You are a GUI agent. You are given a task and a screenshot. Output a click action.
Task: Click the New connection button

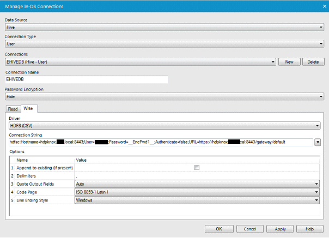click(x=289, y=62)
